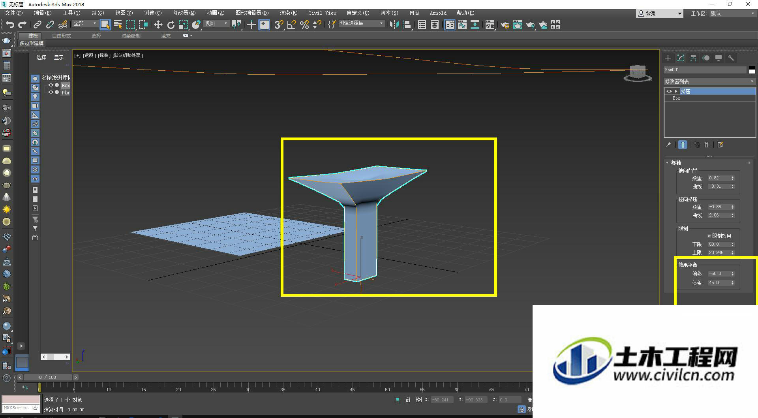
Task: Activate Select and Place tool
Action: click(196, 25)
